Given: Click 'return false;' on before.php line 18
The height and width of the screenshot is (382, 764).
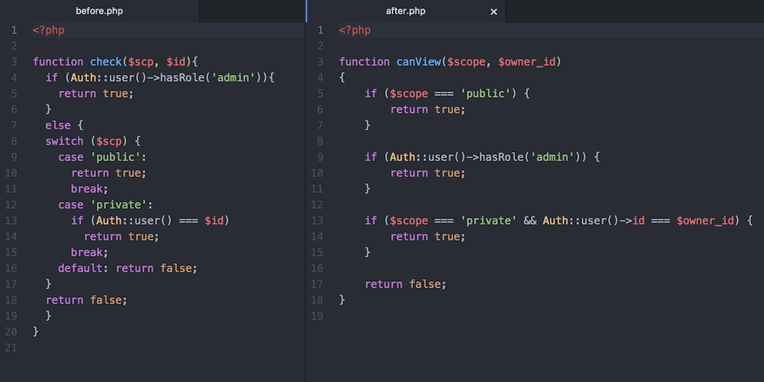Looking at the screenshot, I should click(x=87, y=300).
